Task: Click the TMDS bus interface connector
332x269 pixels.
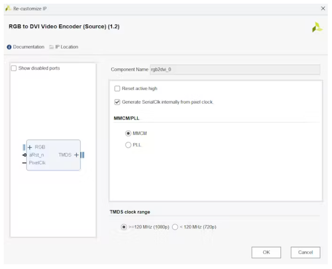Action: click(82, 155)
